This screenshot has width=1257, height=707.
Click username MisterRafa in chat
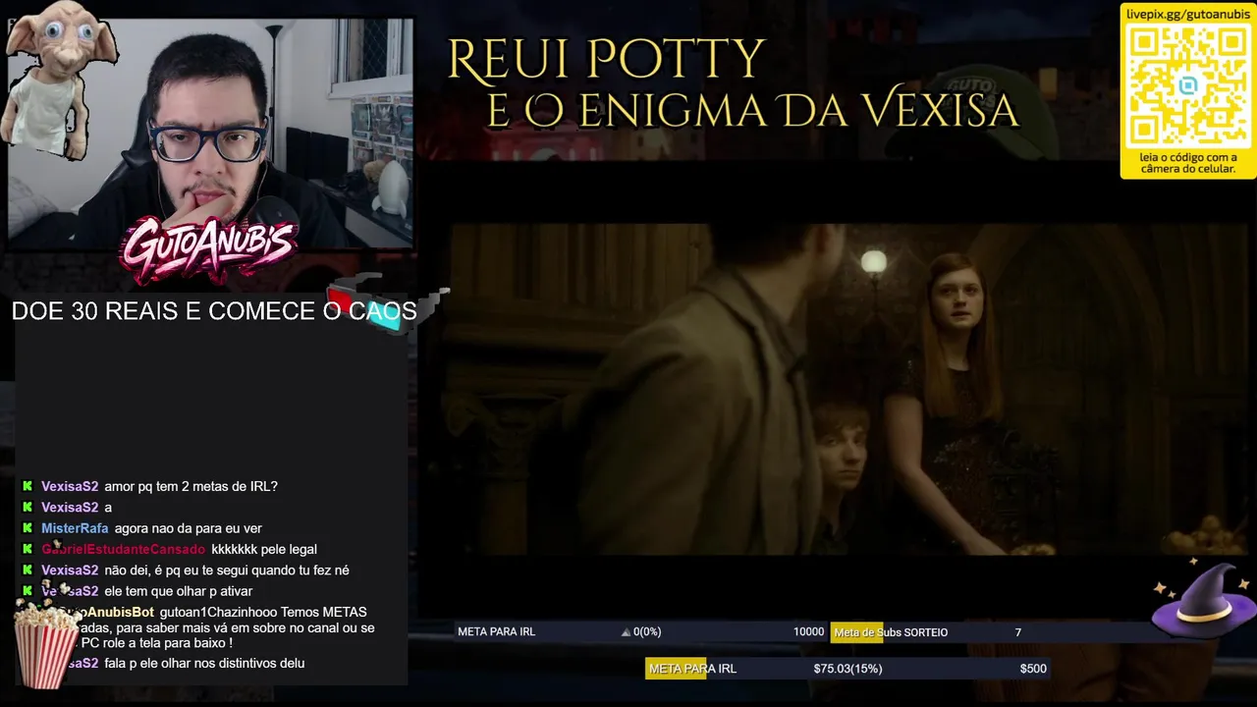(x=75, y=528)
